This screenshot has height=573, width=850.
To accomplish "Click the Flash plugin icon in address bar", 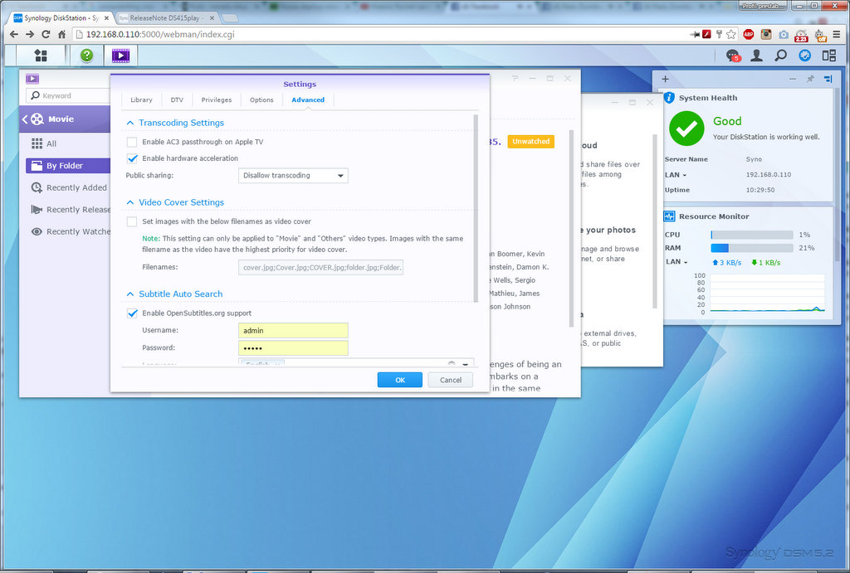I will coord(706,35).
